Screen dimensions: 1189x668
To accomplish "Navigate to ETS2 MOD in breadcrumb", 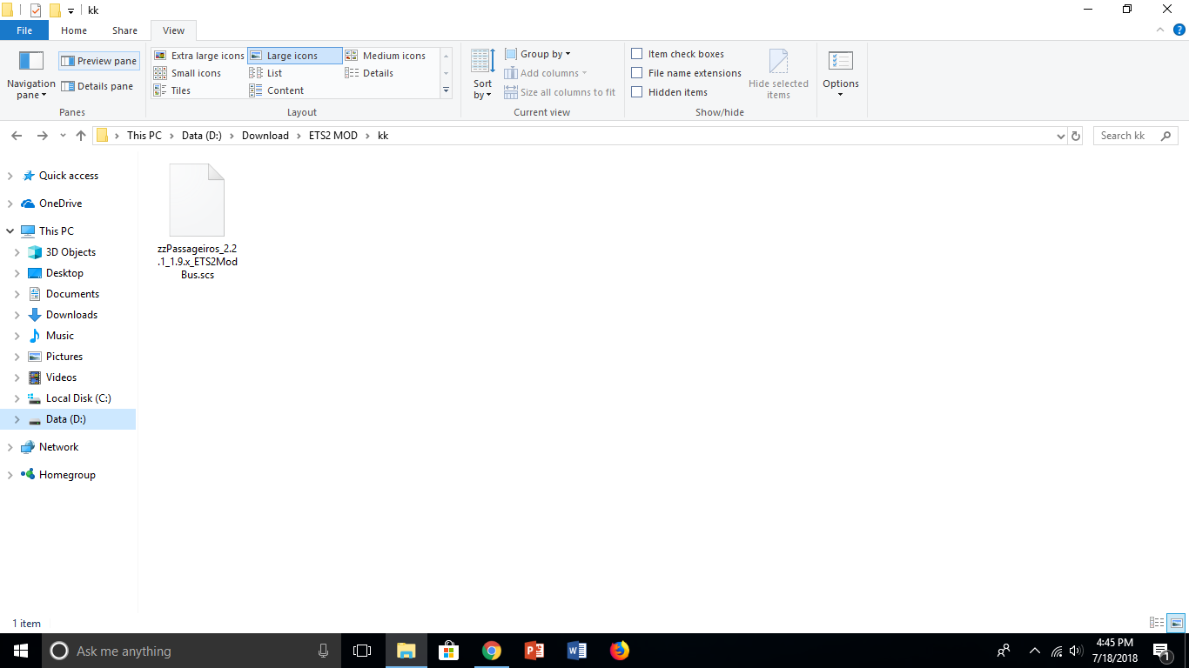I will point(333,136).
